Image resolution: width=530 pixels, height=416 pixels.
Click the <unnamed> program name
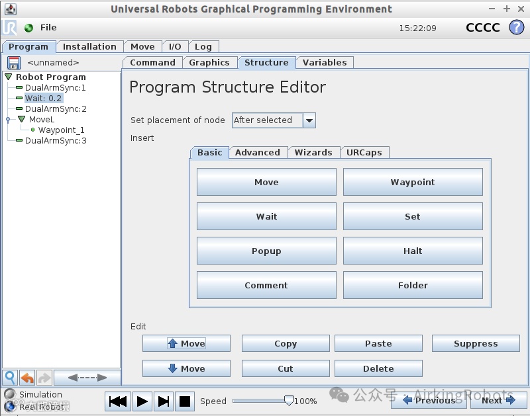pos(53,63)
